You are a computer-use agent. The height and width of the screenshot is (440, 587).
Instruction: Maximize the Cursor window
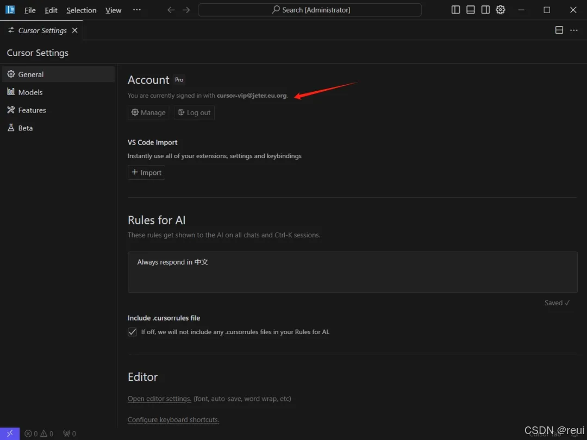point(547,10)
